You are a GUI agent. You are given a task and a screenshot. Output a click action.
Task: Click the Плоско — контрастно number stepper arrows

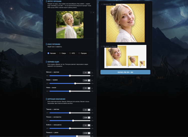click(x=89, y=118)
